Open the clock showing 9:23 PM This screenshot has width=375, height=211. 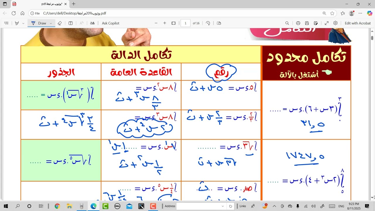[x=354, y=206]
